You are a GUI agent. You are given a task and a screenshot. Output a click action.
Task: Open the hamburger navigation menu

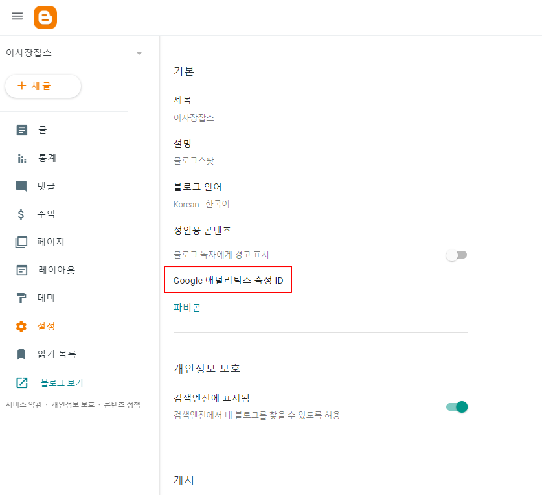tap(17, 16)
